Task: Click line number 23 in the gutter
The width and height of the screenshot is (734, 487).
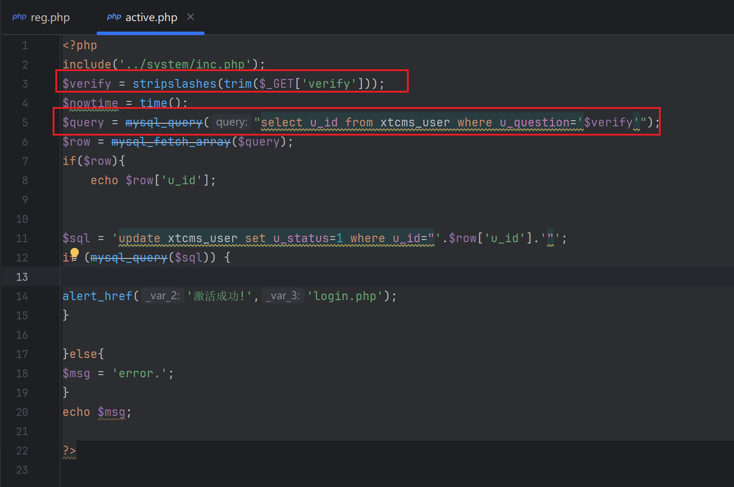Action: click(x=22, y=470)
